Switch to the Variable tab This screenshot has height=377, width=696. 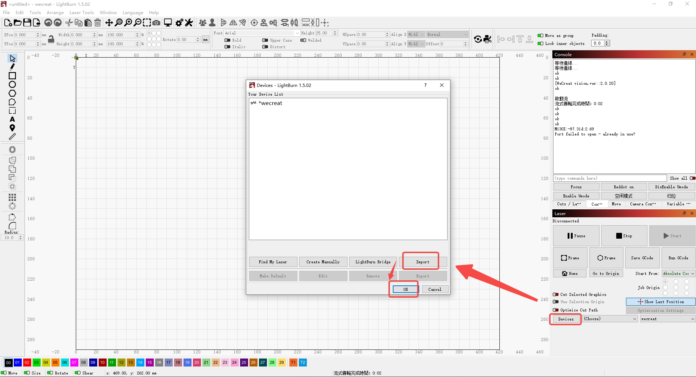click(678, 204)
